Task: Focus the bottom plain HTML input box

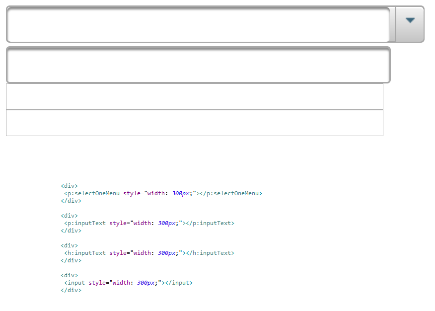Action: (x=195, y=123)
